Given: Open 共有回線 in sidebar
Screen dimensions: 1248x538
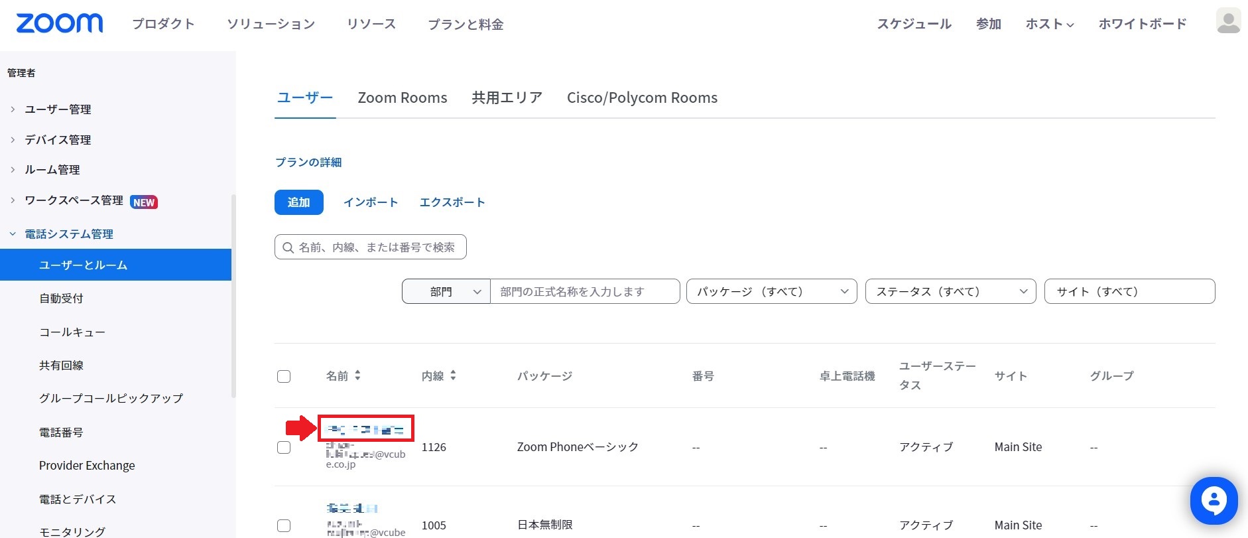Looking at the screenshot, I should (62, 366).
